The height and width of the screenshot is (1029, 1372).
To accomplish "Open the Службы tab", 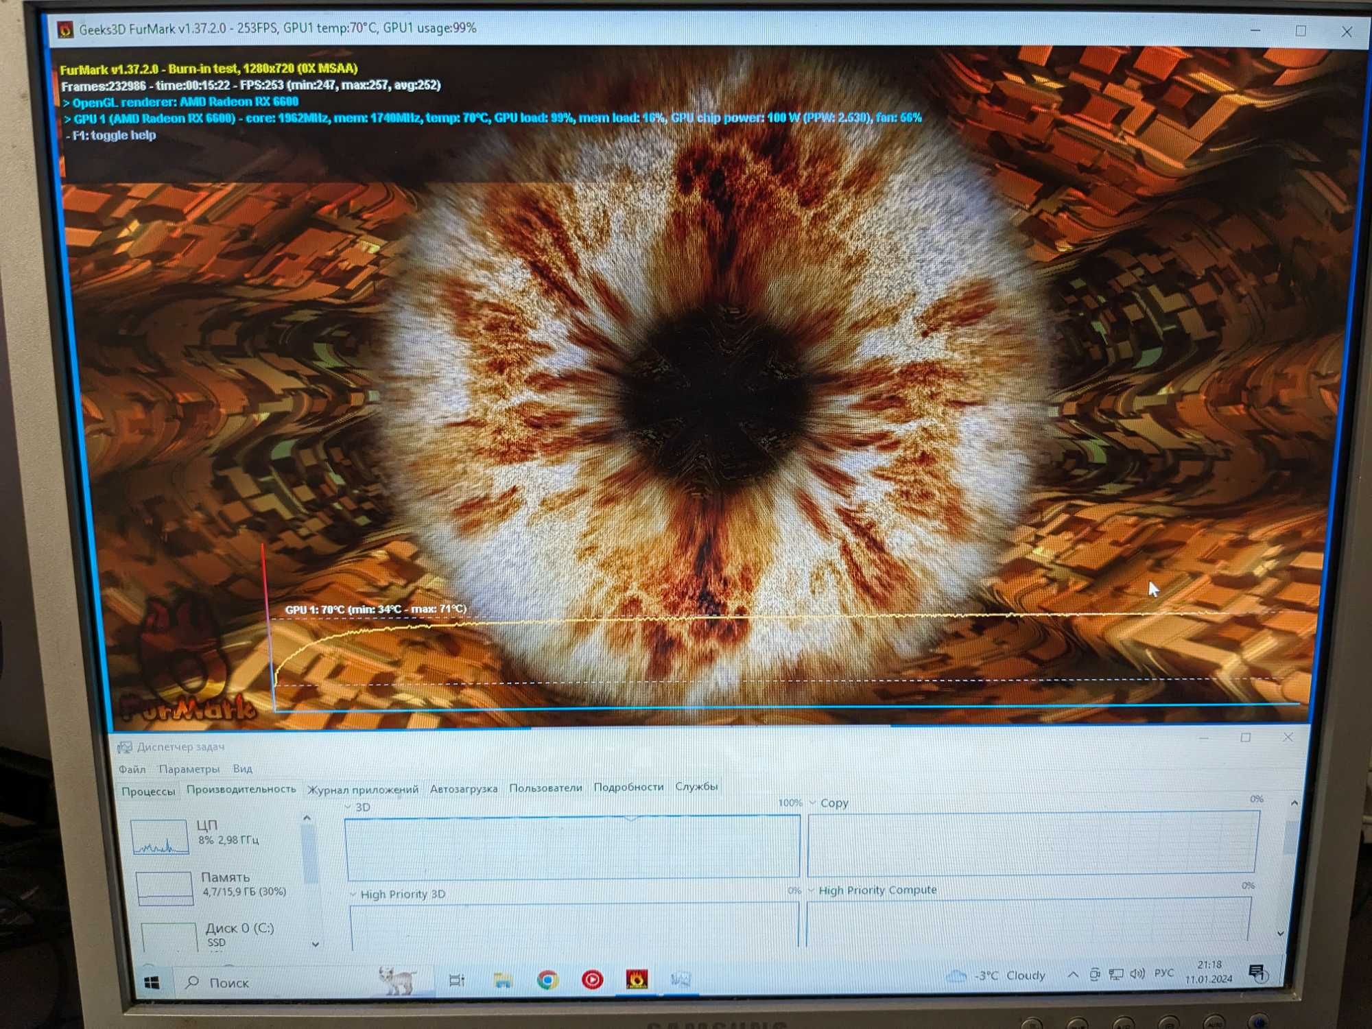I will (x=696, y=786).
